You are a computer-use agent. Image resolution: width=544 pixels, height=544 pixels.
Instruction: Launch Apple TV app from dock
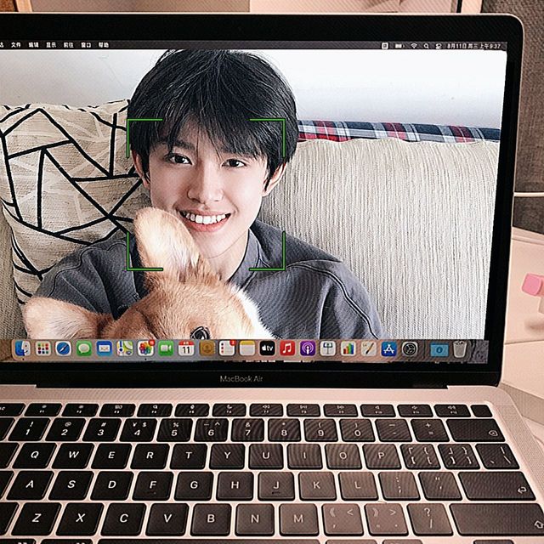[x=267, y=348]
